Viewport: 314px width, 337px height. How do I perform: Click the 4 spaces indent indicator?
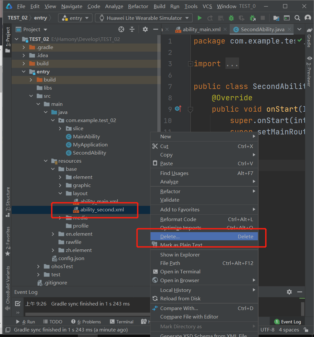pos(289,330)
